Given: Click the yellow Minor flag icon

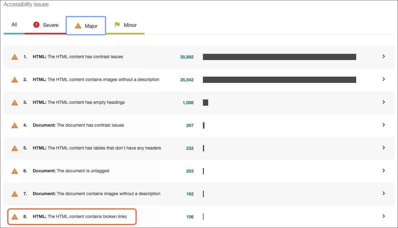Looking at the screenshot, I should pyautogui.click(x=117, y=25).
